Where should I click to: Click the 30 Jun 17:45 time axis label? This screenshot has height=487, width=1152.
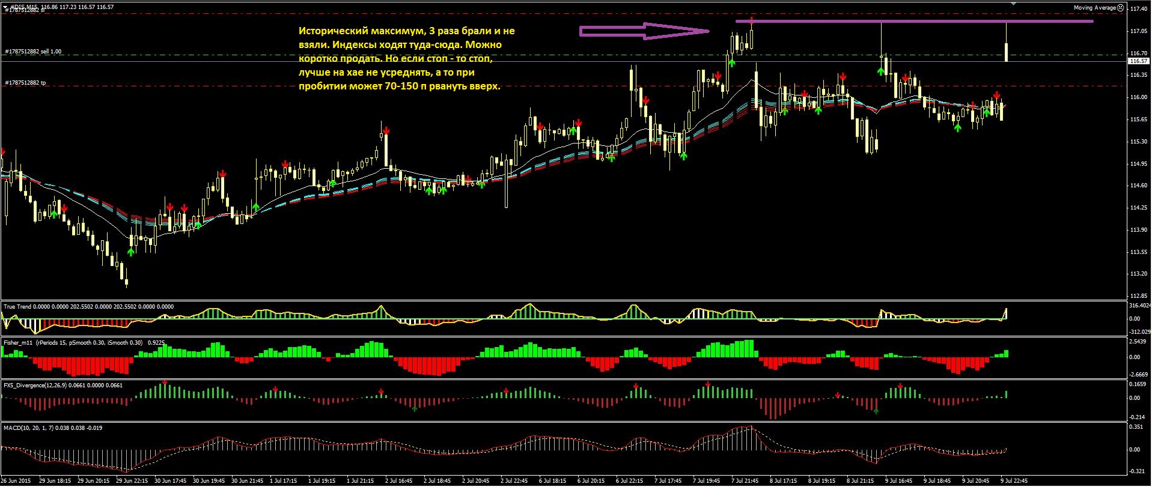pos(169,481)
